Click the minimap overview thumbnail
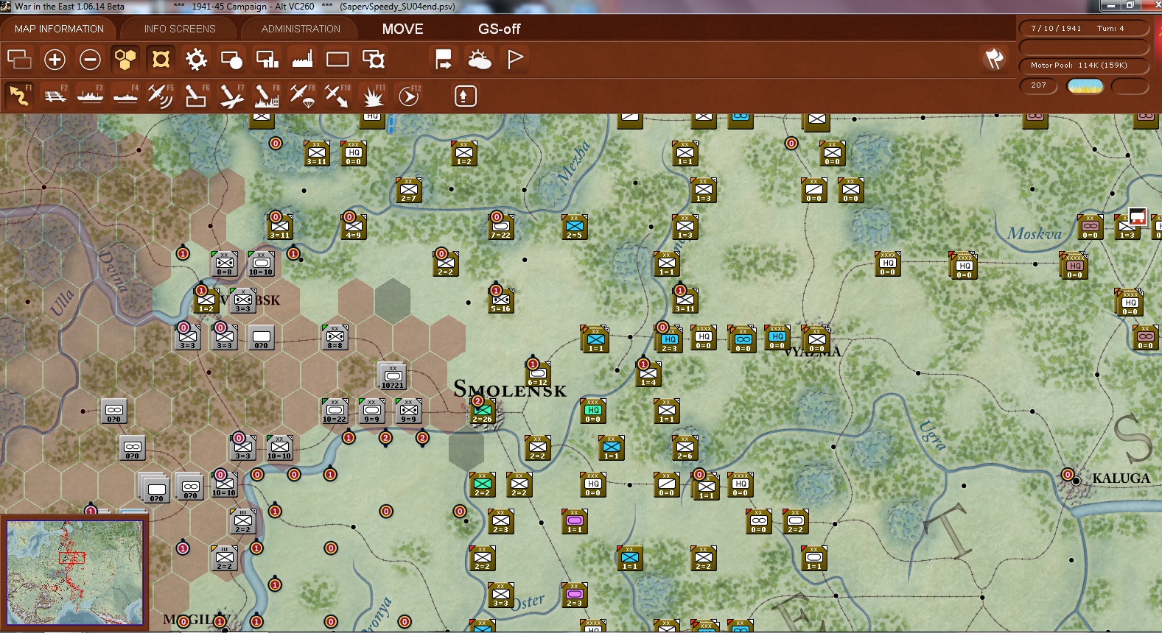The height and width of the screenshot is (633, 1162). point(74,572)
